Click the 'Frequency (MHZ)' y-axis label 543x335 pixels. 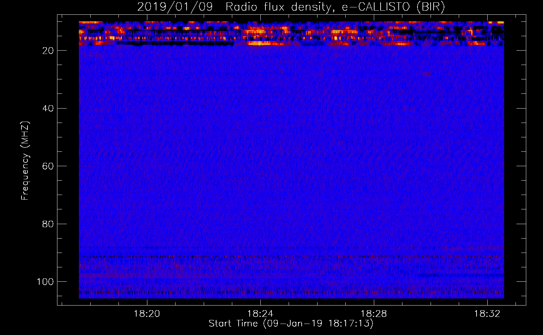[25, 161]
